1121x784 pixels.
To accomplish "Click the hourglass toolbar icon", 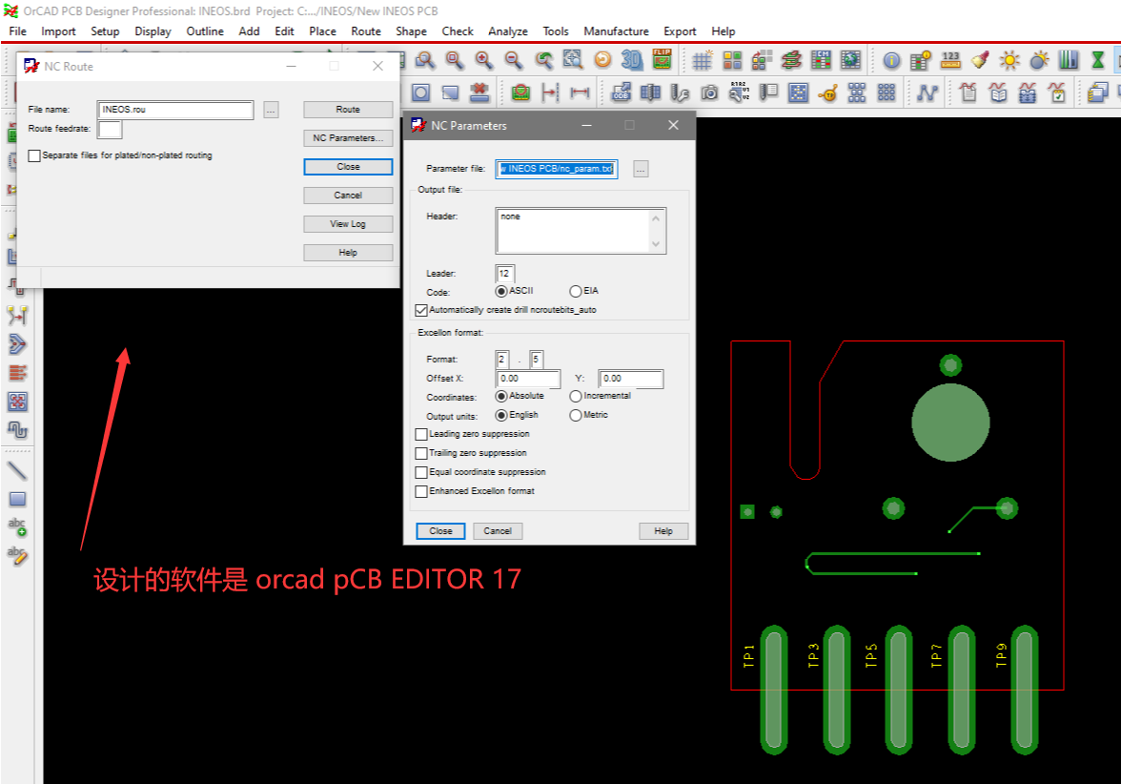I will 1097,60.
